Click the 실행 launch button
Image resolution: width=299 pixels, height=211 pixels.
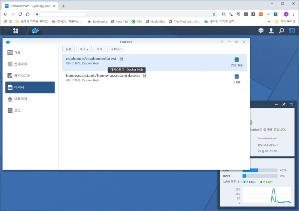(68, 49)
